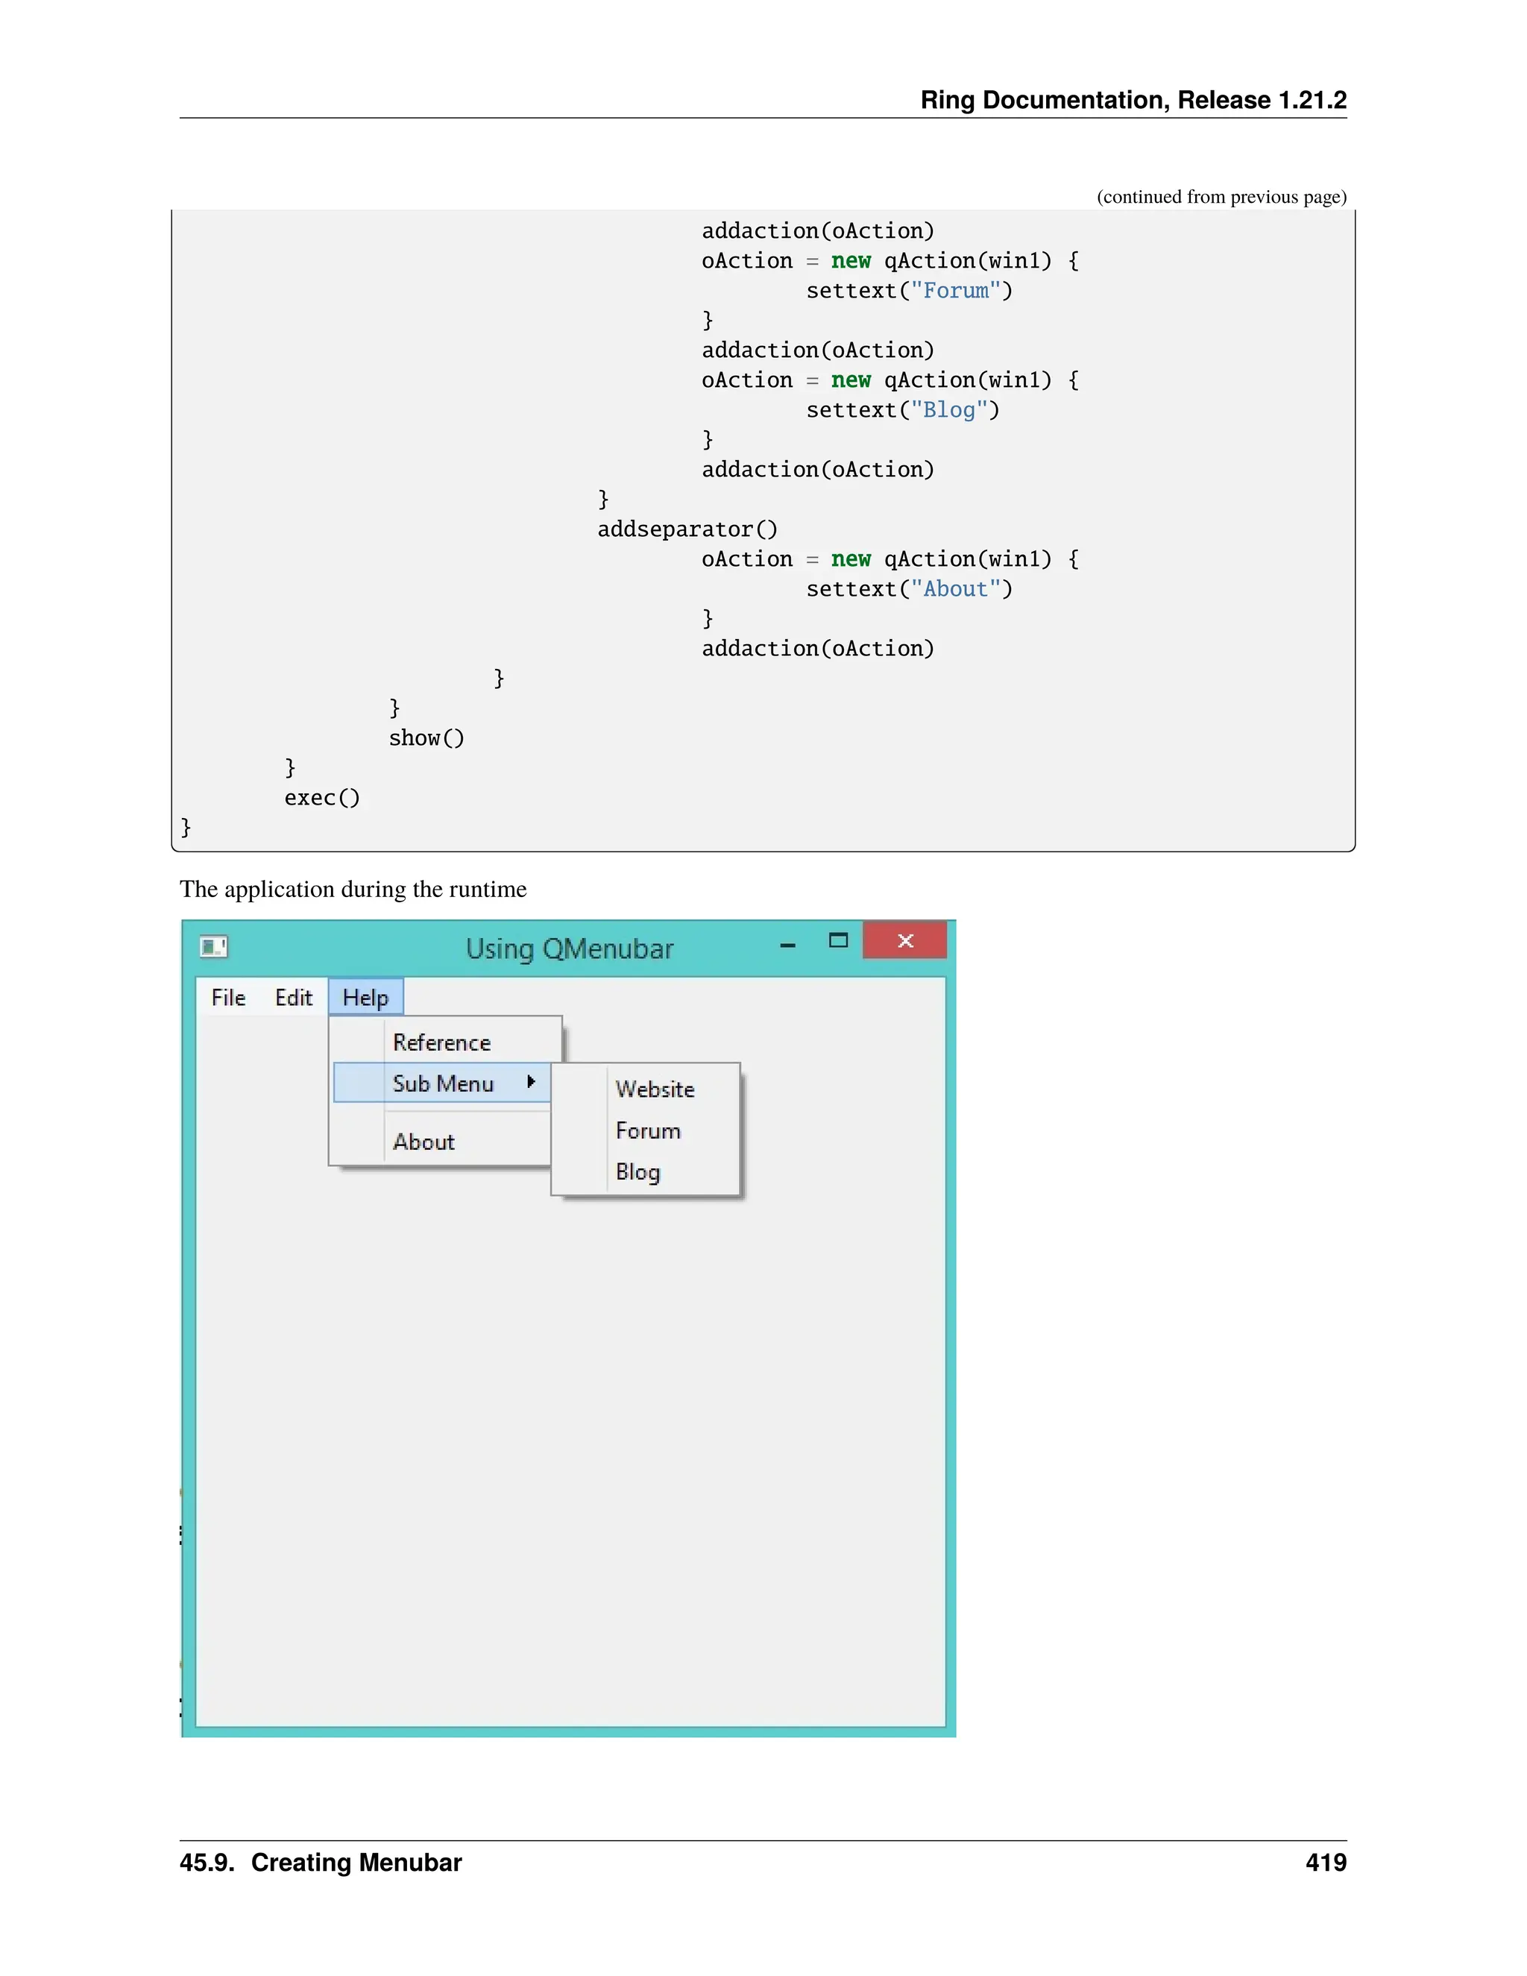
Task: Click the Using QMenubar title text
Action: point(569,949)
